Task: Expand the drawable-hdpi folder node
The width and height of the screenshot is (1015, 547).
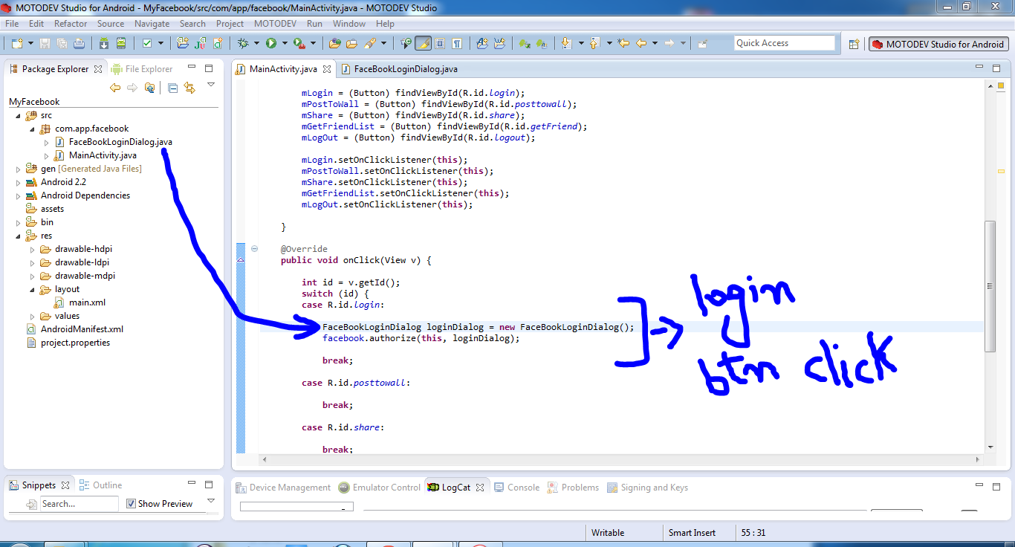Action: coord(32,249)
